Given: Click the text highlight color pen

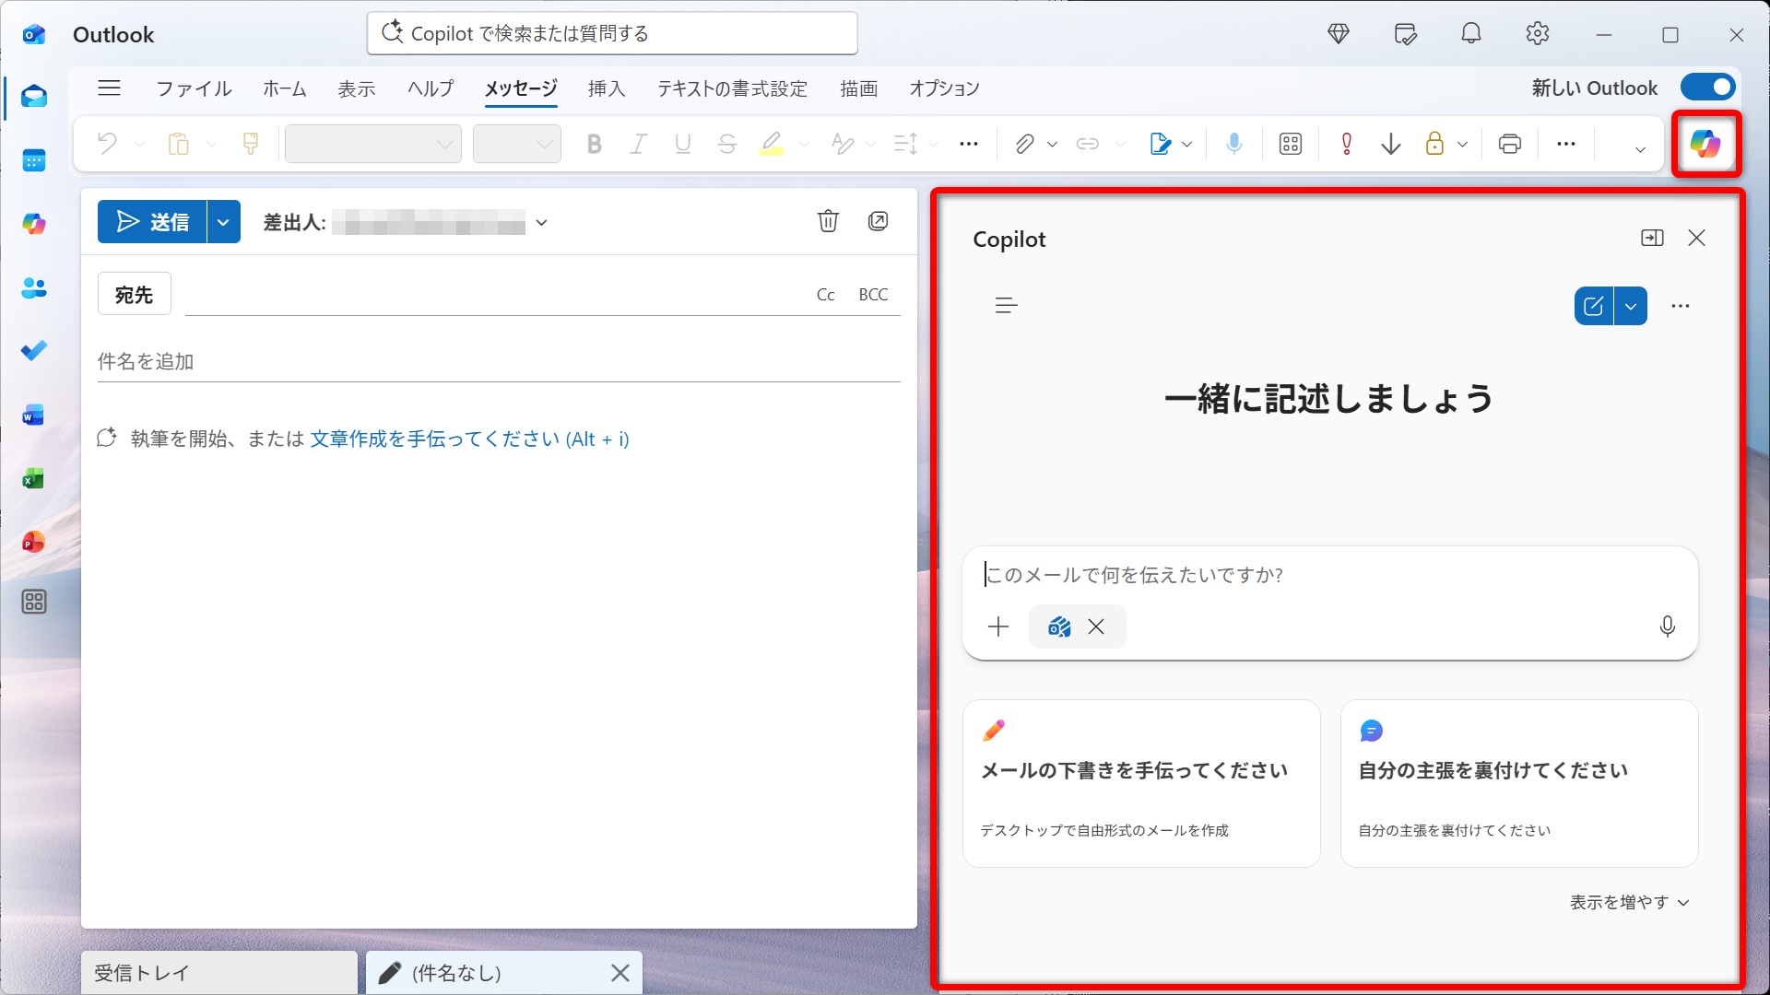Looking at the screenshot, I should (772, 144).
